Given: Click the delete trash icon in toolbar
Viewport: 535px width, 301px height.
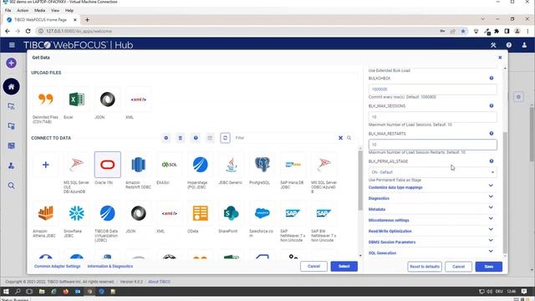Looking at the screenshot, I should (x=181, y=138).
